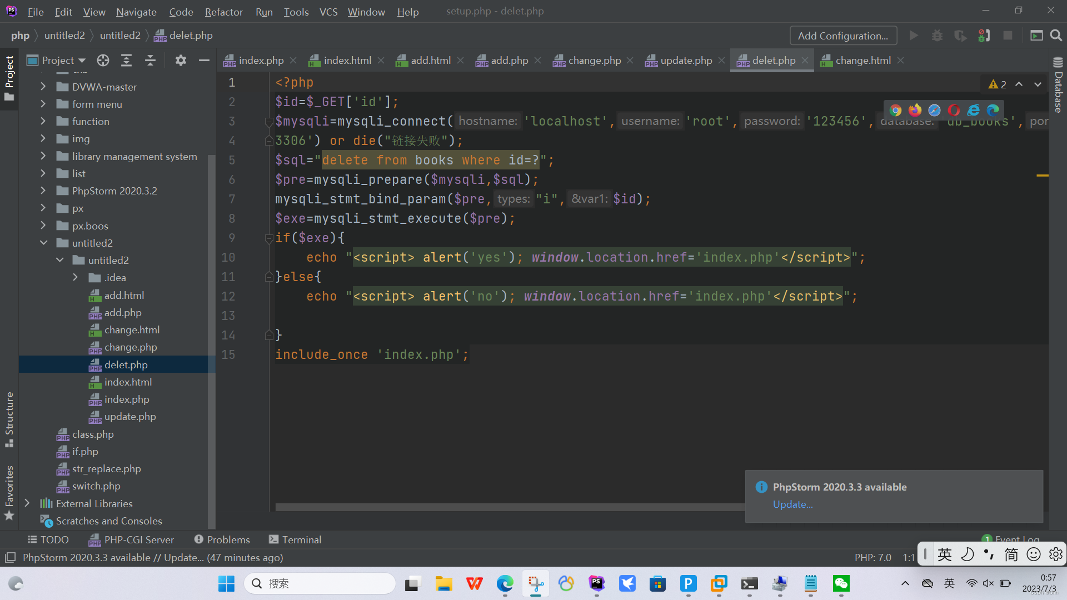
Task: Open in Chrome browser icon
Action: click(895, 110)
